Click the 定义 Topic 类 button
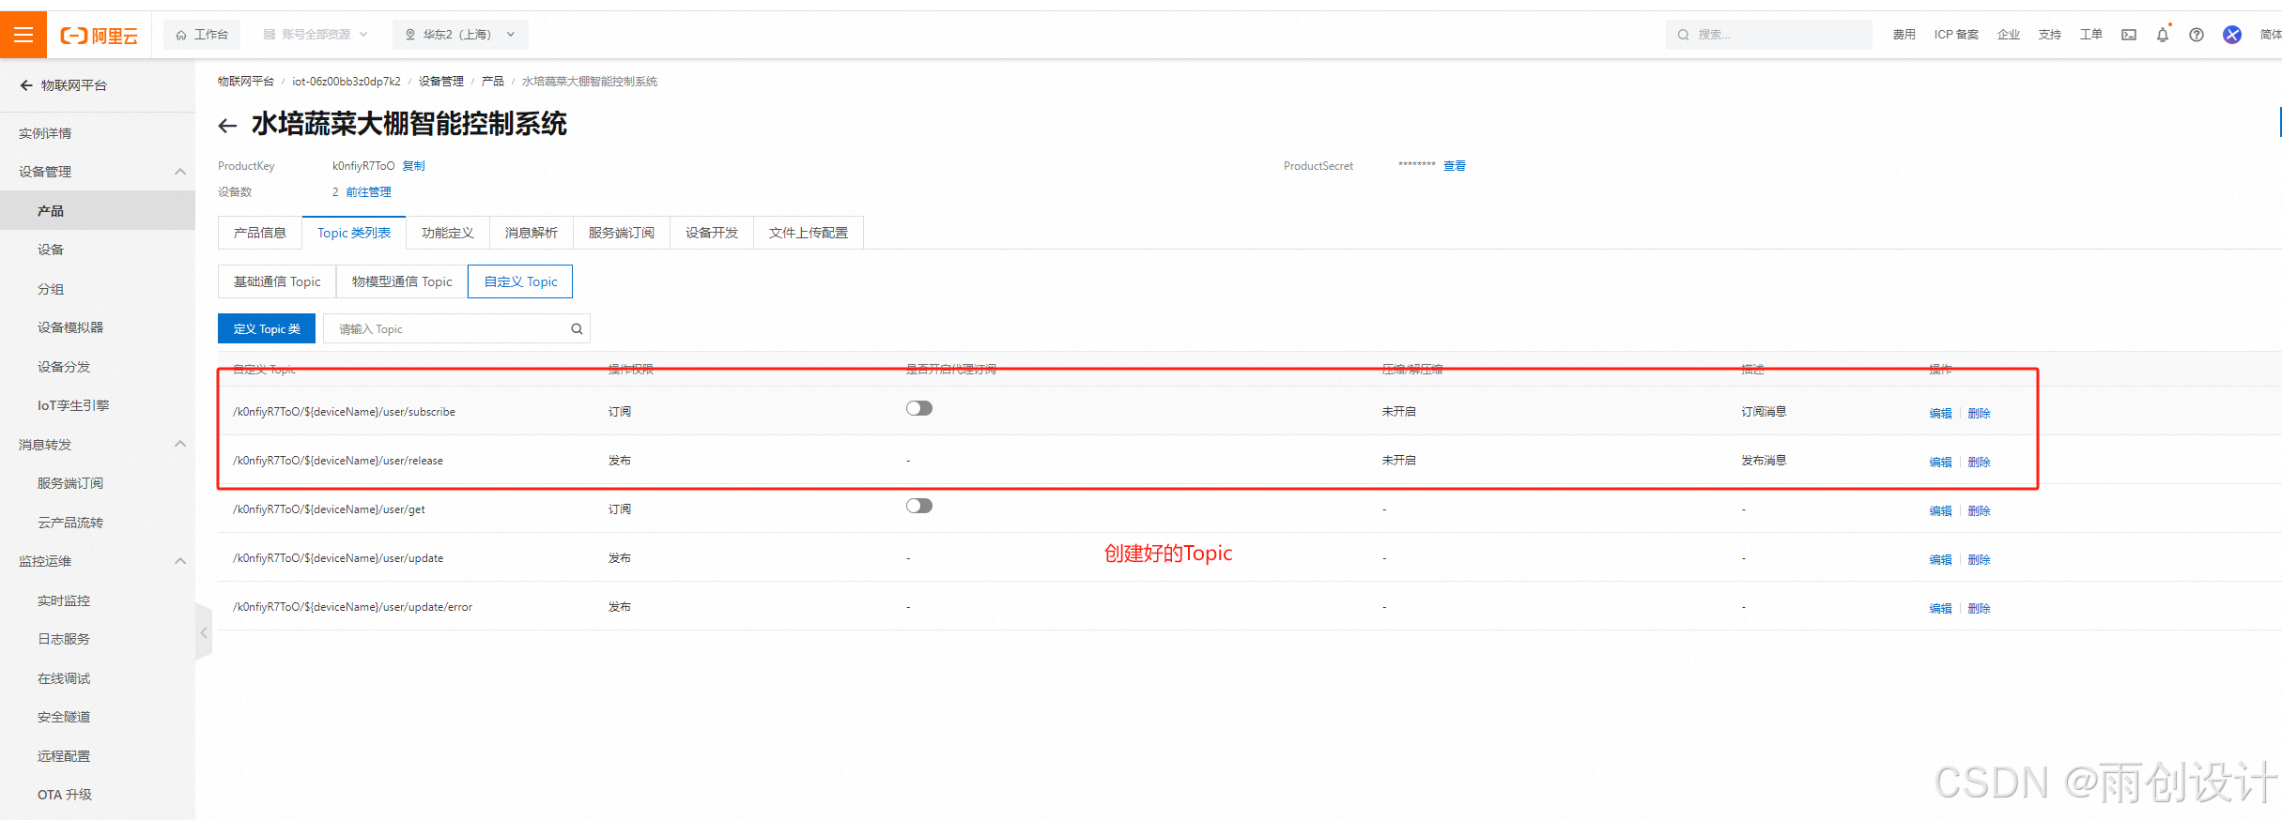 [267, 329]
